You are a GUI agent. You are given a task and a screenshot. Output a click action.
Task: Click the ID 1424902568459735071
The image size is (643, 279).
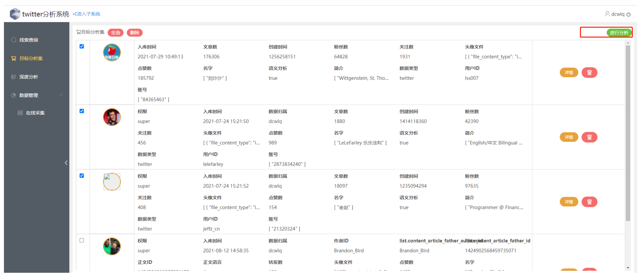point(490,251)
